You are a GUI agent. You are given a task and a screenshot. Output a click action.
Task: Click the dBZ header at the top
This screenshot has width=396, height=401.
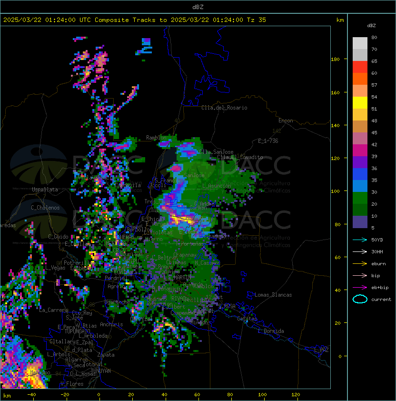tap(198, 7)
